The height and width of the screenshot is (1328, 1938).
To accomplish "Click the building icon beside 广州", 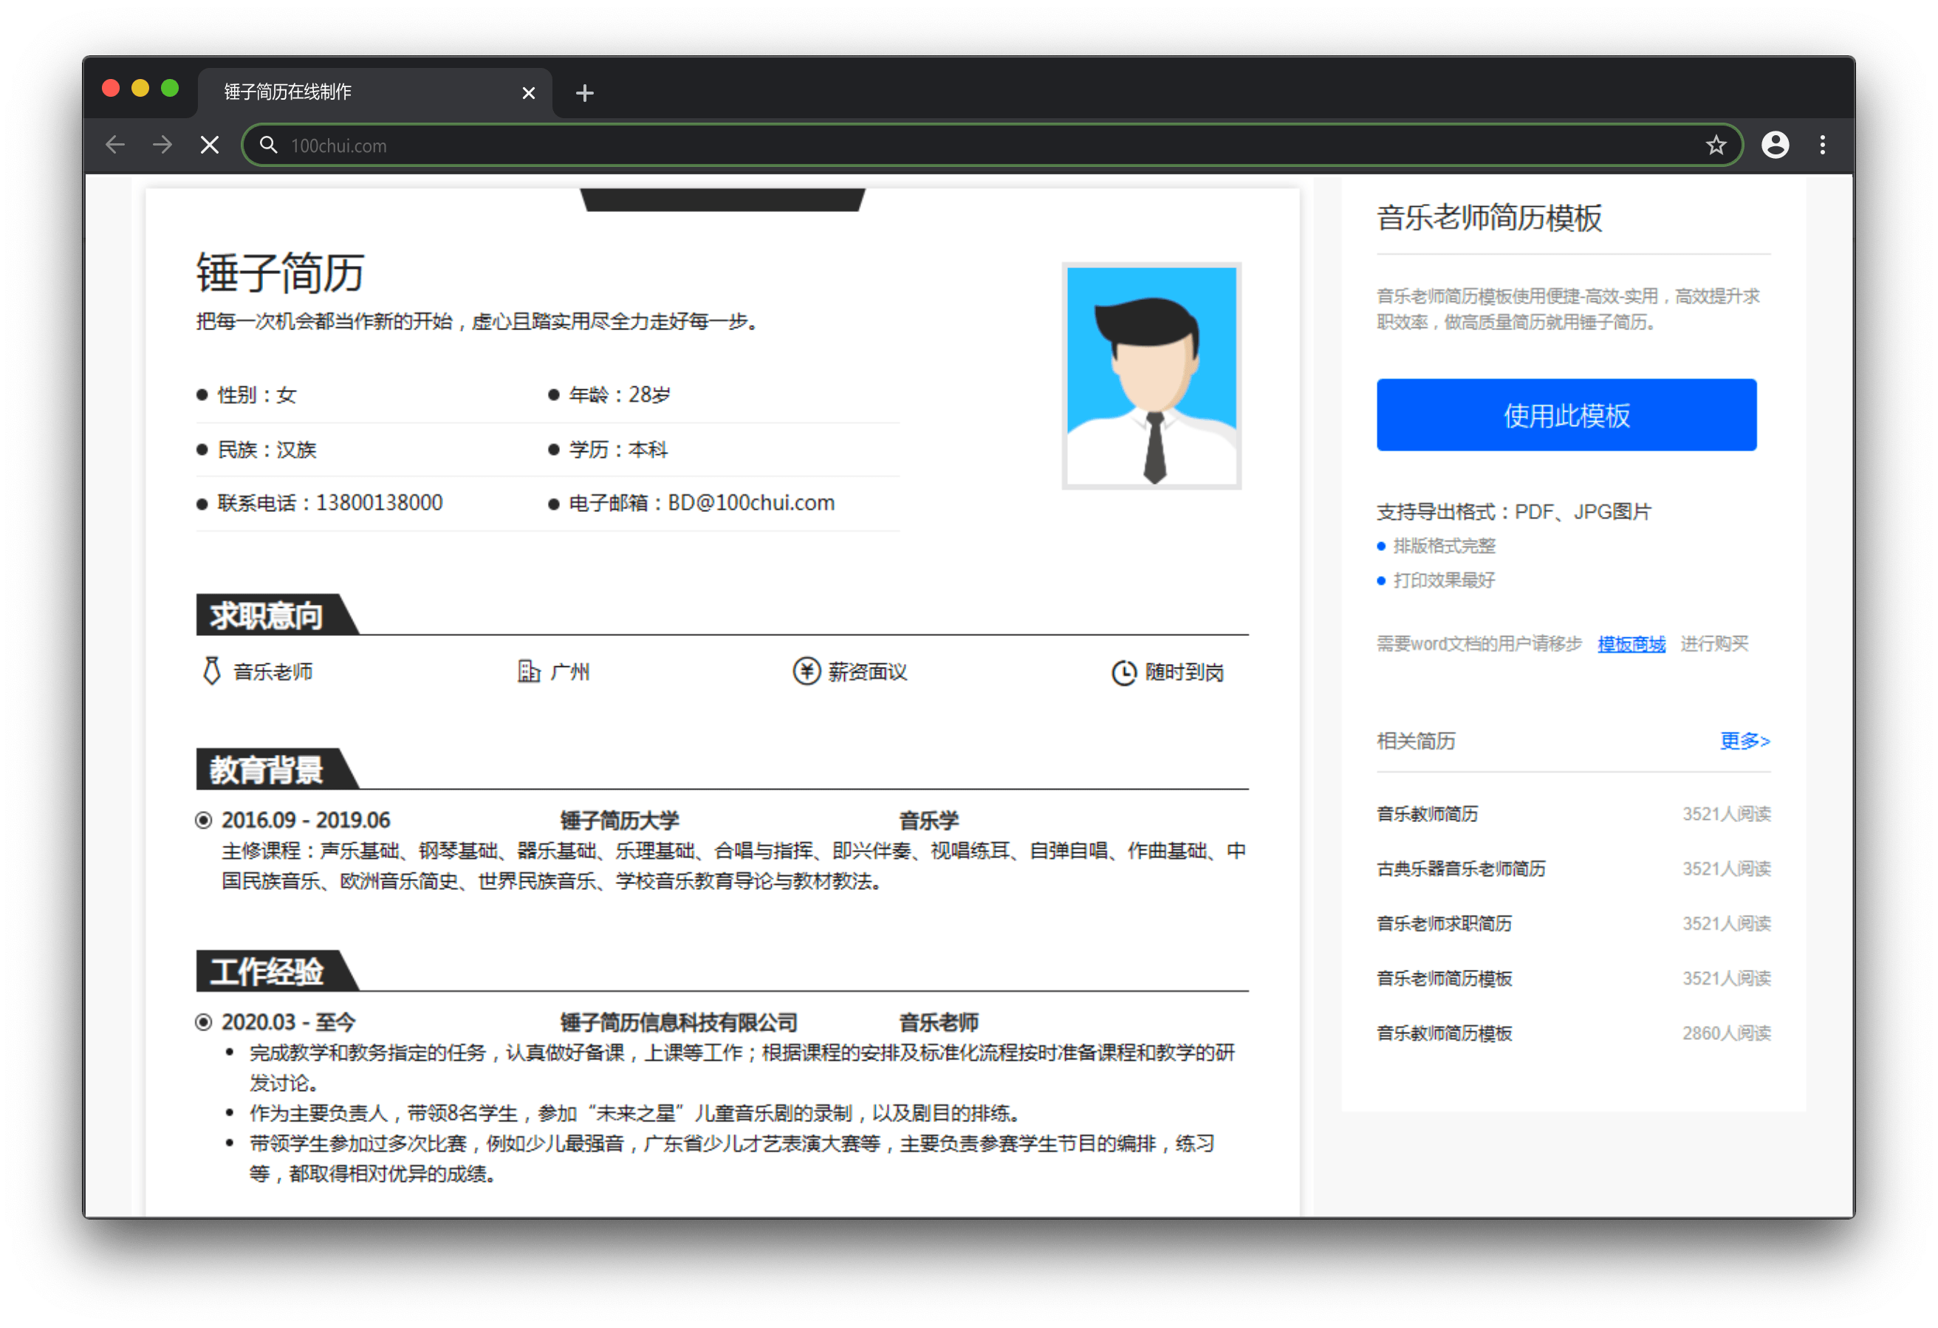I will pos(529,671).
